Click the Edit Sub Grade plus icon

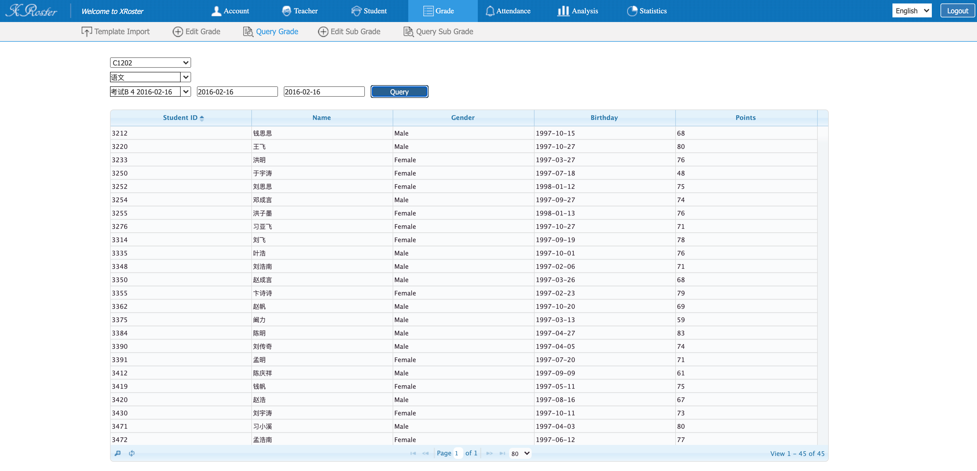323,32
